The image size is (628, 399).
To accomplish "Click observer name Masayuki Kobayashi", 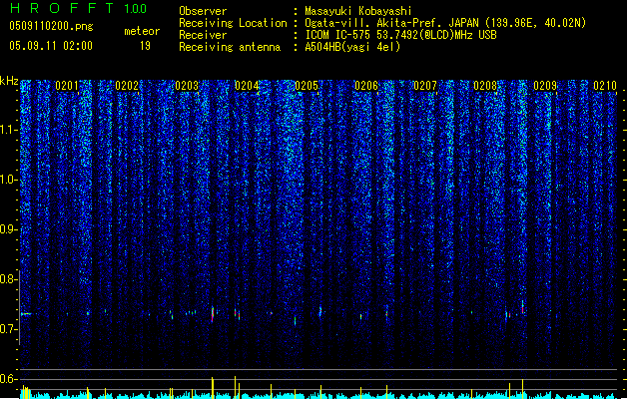I will pyautogui.click(x=358, y=11).
